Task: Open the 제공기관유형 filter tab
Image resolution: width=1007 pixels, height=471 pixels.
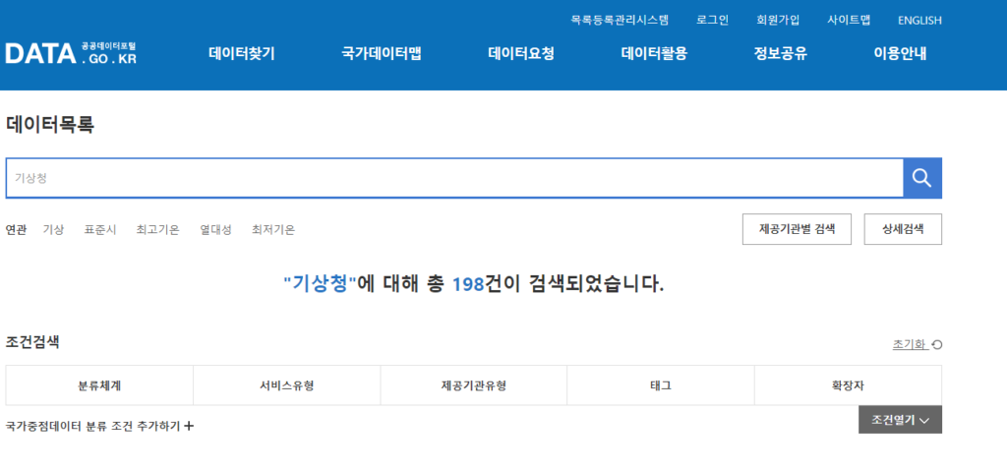Action: click(x=474, y=385)
